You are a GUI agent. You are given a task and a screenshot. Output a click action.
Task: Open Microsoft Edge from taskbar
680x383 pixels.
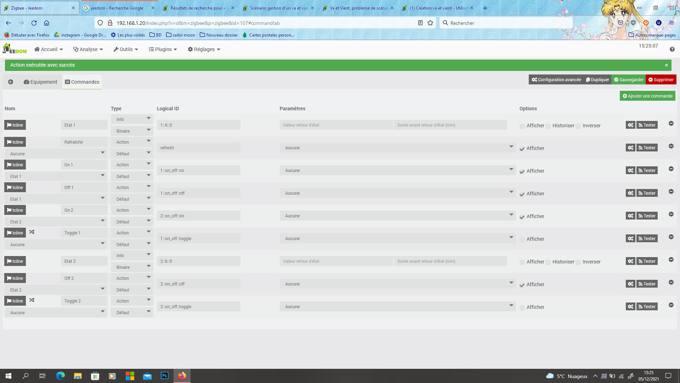61,376
